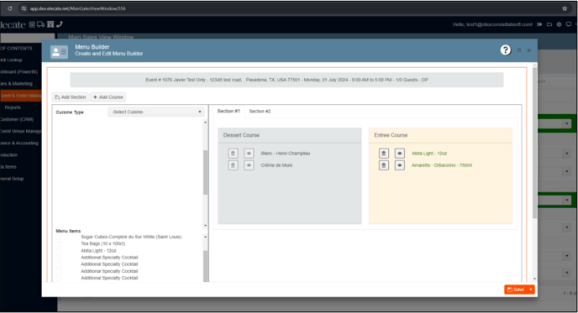Reload the browser page
This screenshot has height=313, width=578.
coord(10,8)
